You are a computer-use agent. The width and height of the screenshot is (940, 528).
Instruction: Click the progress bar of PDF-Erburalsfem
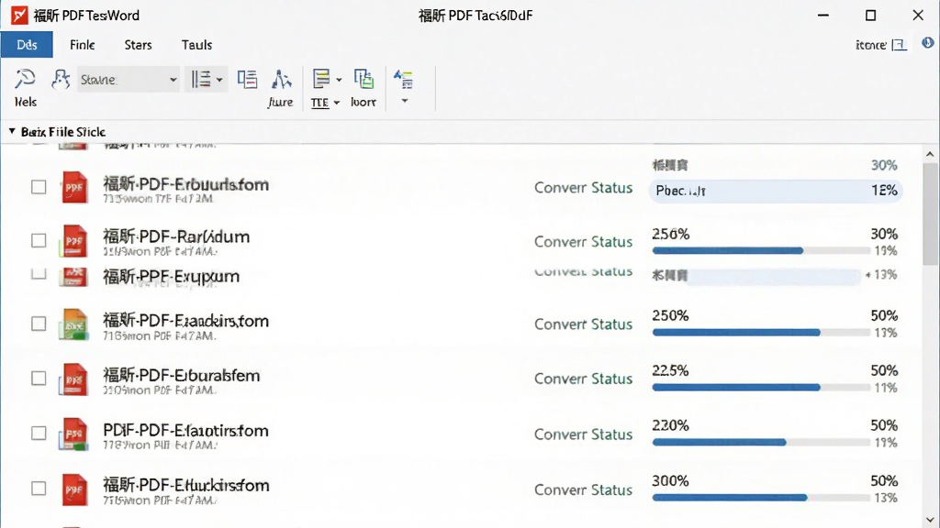click(761, 388)
